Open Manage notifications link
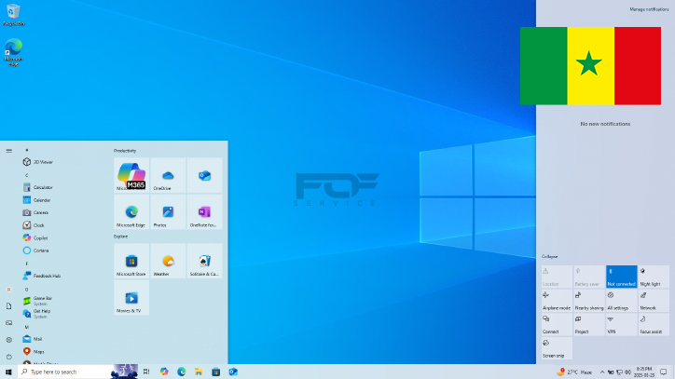 pos(649,9)
